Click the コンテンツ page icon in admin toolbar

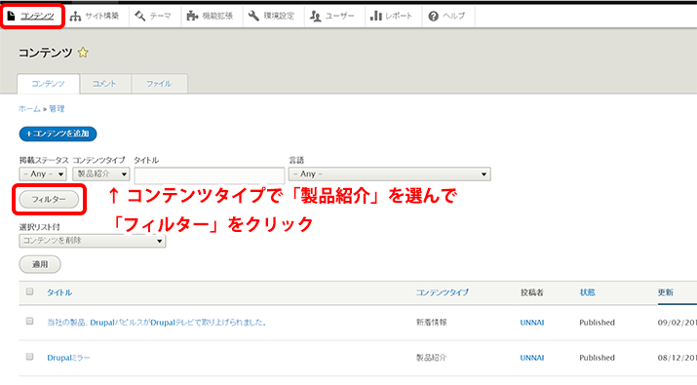(11, 16)
